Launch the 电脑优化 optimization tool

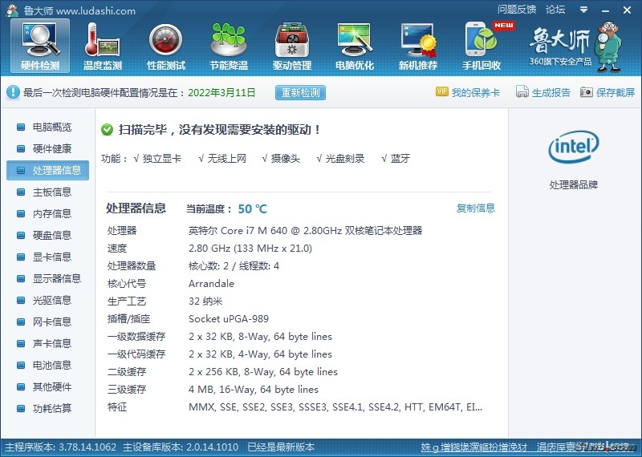(x=355, y=46)
